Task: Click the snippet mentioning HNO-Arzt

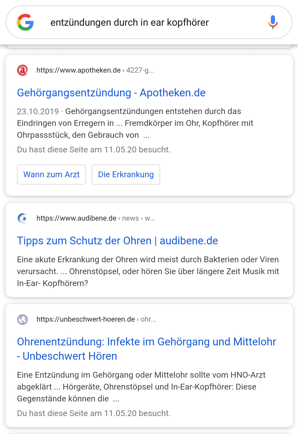Action: (141, 387)
